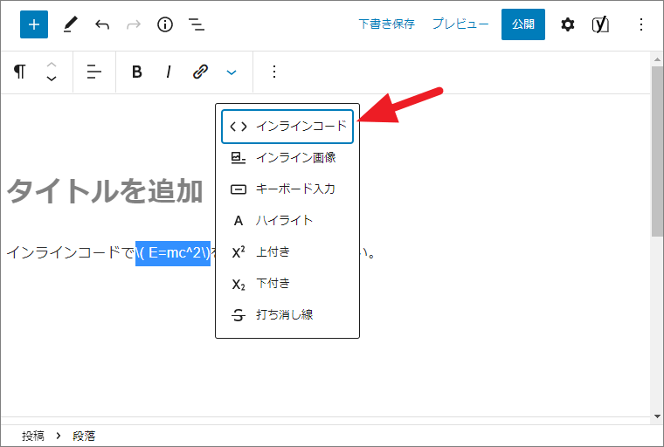
Task: Click the Undo arrow icon
Action: coord(102,24)
